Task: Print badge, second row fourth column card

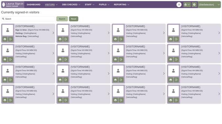Action: (171, 60)
